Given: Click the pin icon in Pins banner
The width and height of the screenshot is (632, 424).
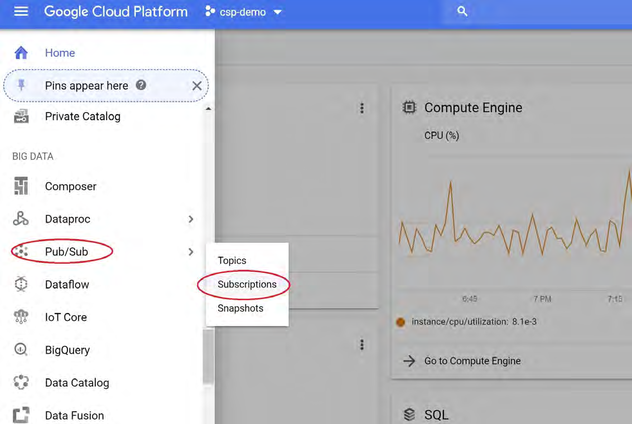Looking at the screenshot, I should click(x=21, y=85).
